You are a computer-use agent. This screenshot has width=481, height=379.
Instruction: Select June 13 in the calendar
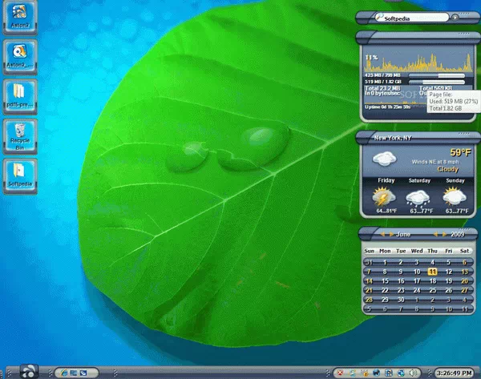[464, 272]
